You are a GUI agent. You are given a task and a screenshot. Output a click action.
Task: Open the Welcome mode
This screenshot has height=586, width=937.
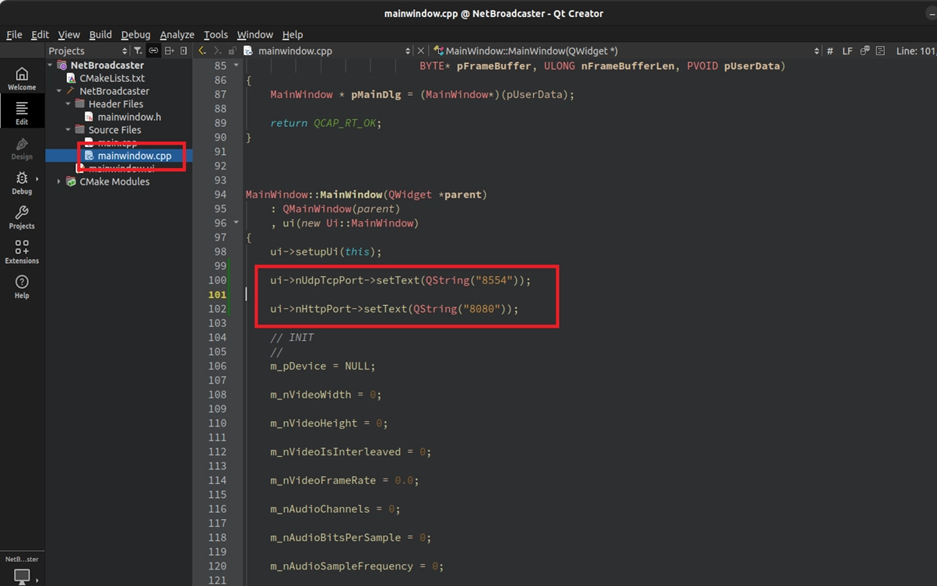(22, 79)
